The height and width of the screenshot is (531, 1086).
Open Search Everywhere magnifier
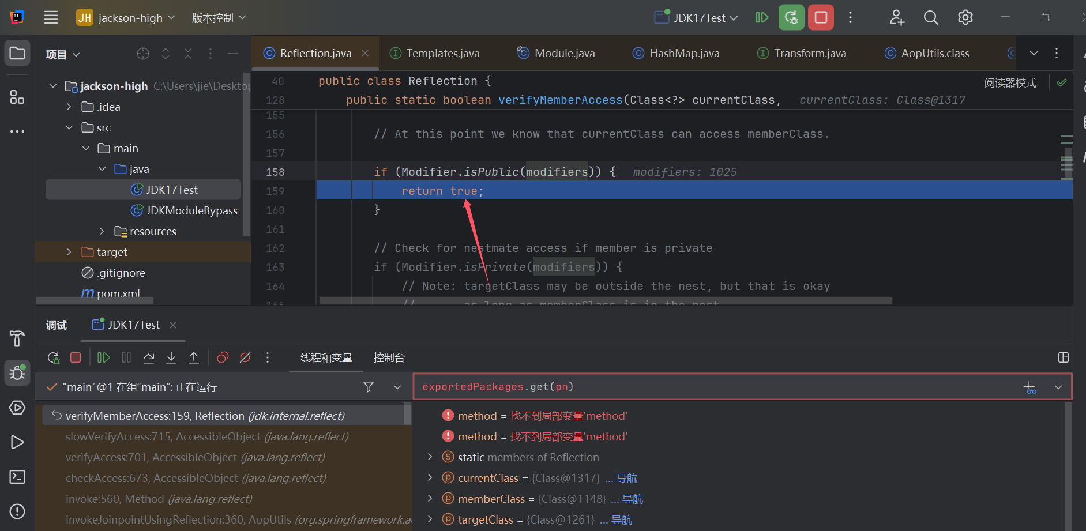[931, 17]
